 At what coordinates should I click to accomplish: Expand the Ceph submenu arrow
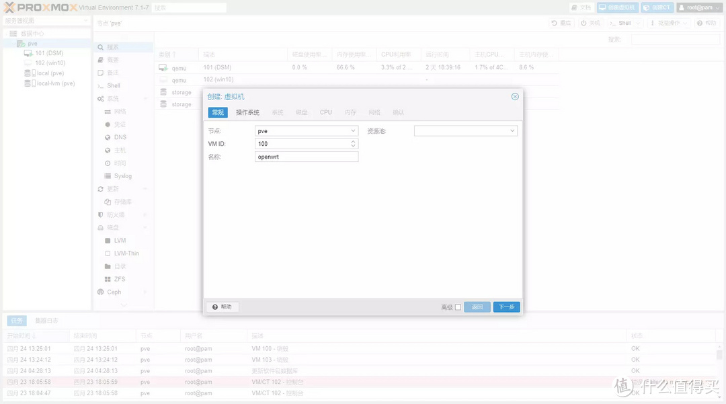click(x=145, y=292)
